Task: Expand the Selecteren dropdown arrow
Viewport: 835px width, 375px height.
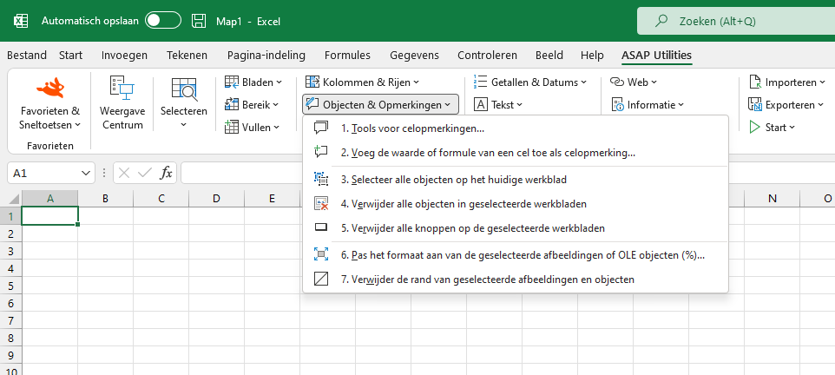Action: tap(184, 125)
